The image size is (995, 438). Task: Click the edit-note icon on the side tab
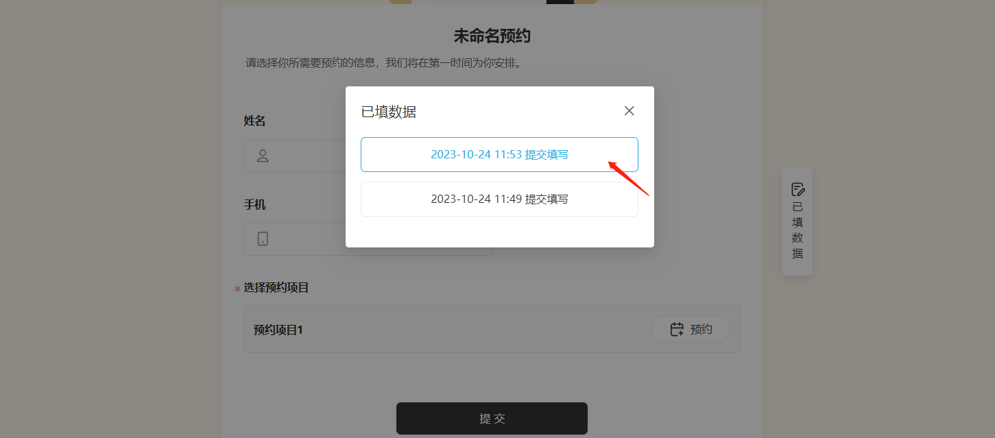click(x=798, y=189)
